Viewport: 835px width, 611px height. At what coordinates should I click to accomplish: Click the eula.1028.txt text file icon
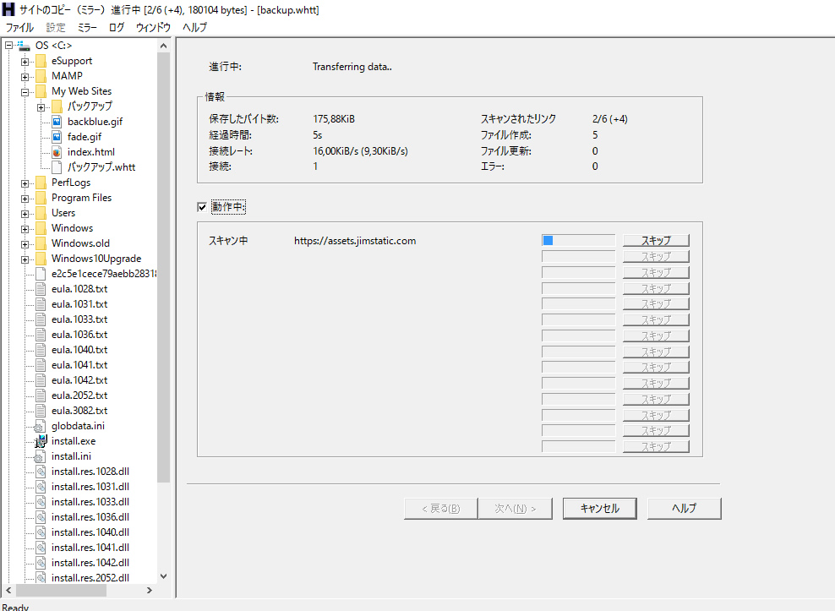[41, 289]
